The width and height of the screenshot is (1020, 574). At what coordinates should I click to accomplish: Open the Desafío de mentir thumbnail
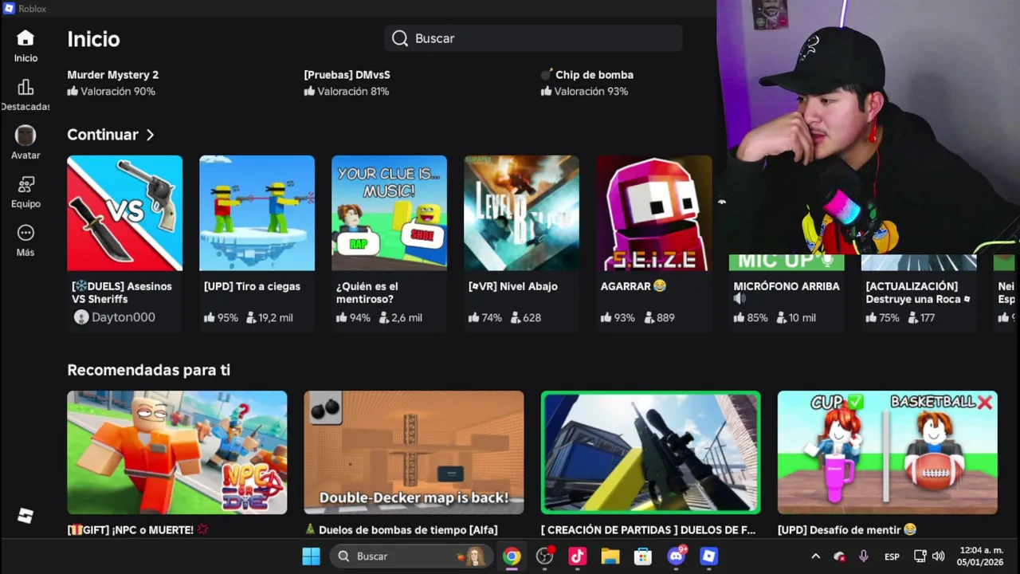(x=887, y=452)
